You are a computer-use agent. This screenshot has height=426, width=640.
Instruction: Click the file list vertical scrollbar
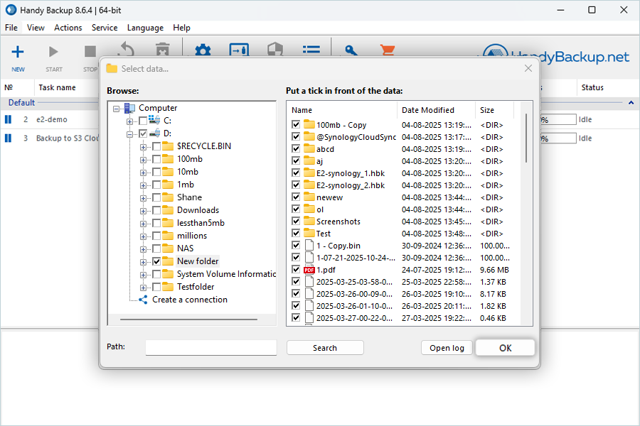tap(526, 138)
